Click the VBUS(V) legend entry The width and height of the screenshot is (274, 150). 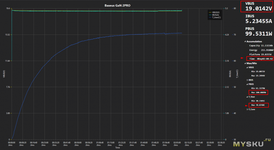point(214,12)
